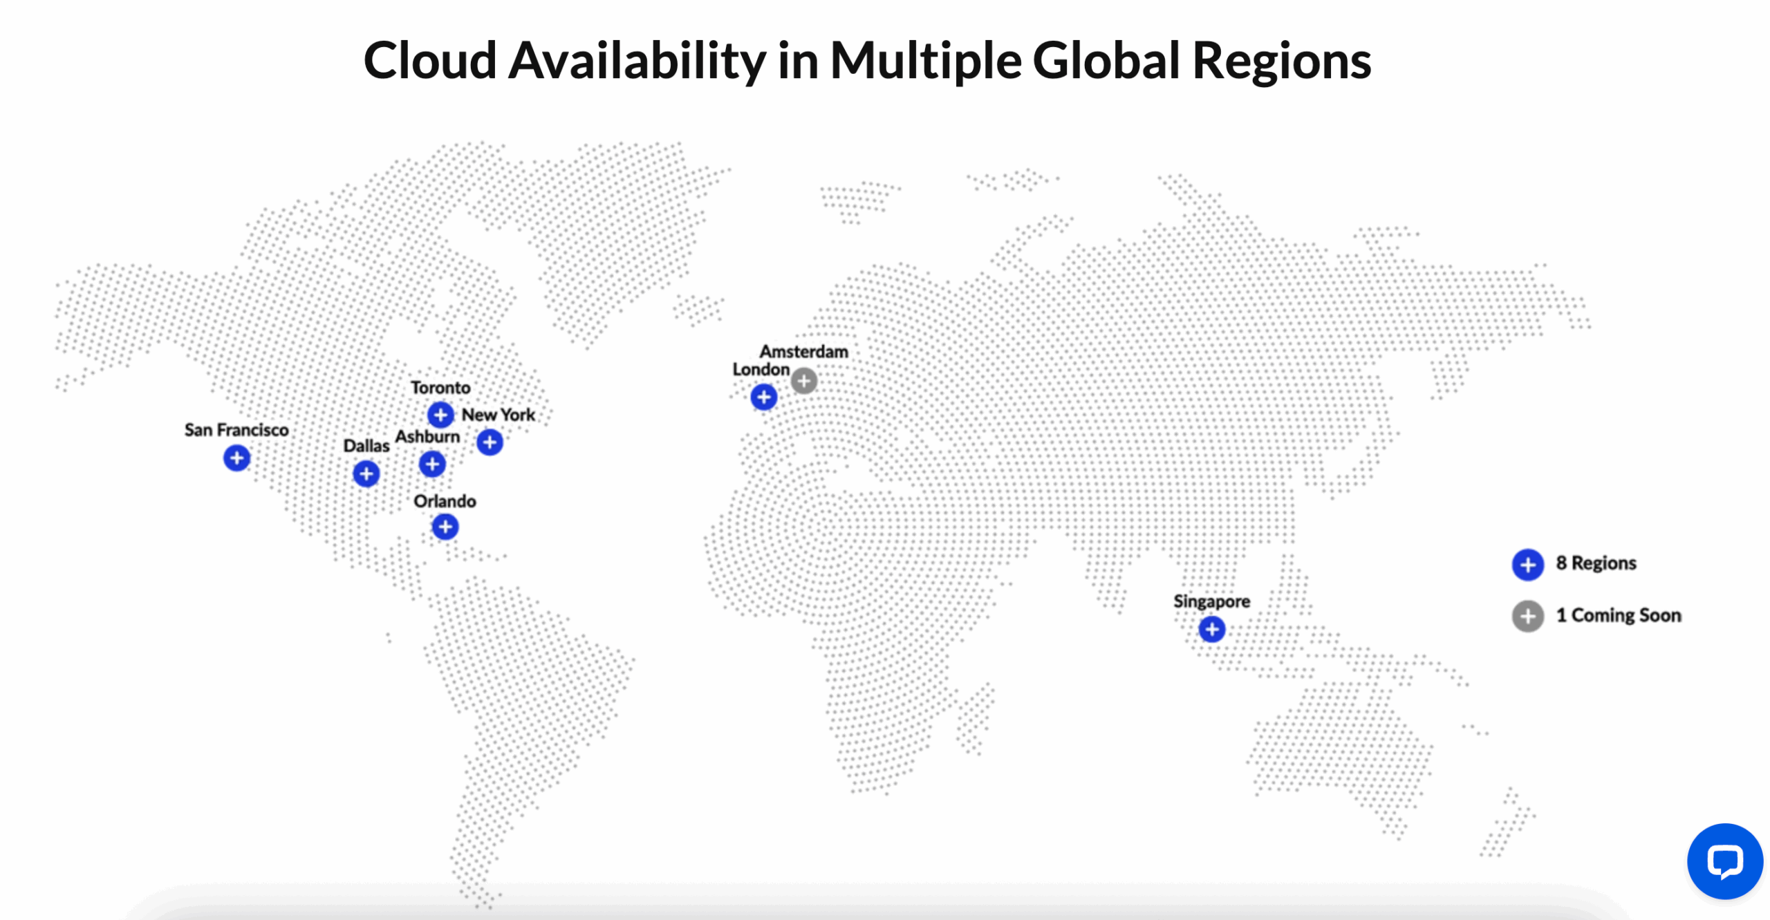Select the gray Amsterdam coming soon marker
This screenshot has width=1770, height=920.
pyautogui.click(x=804, y=381)
